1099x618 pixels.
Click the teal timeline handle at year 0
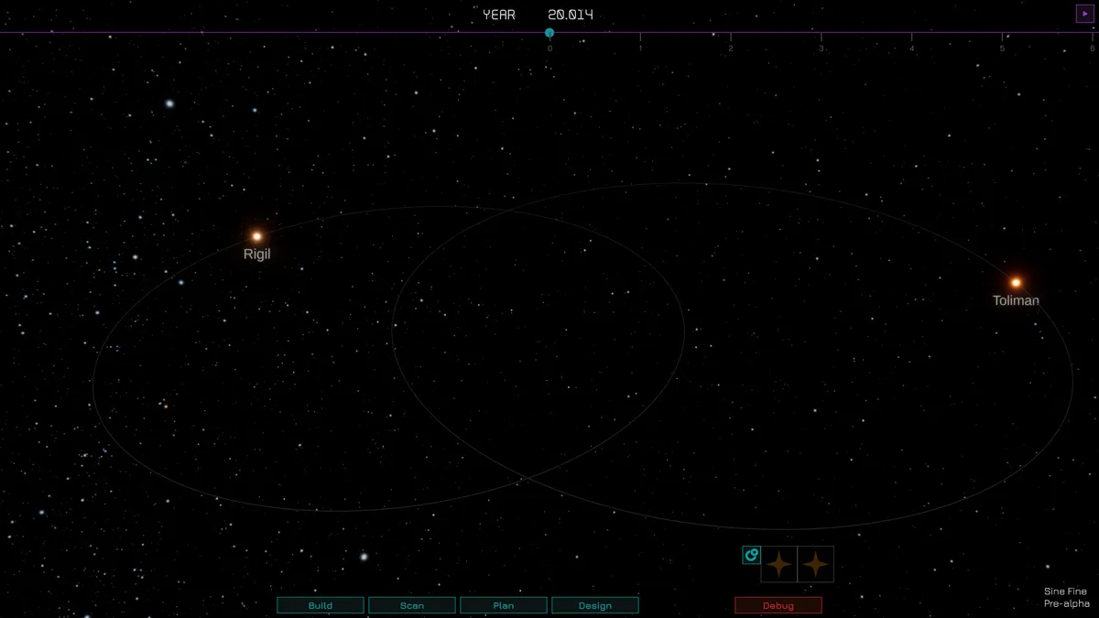pos(549,33)
